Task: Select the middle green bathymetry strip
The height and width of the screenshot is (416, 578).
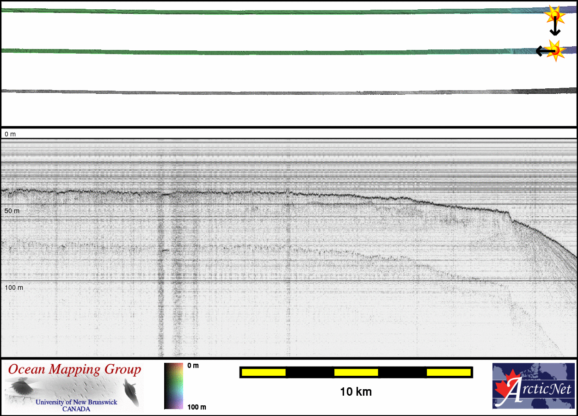Action: [277, 52]
